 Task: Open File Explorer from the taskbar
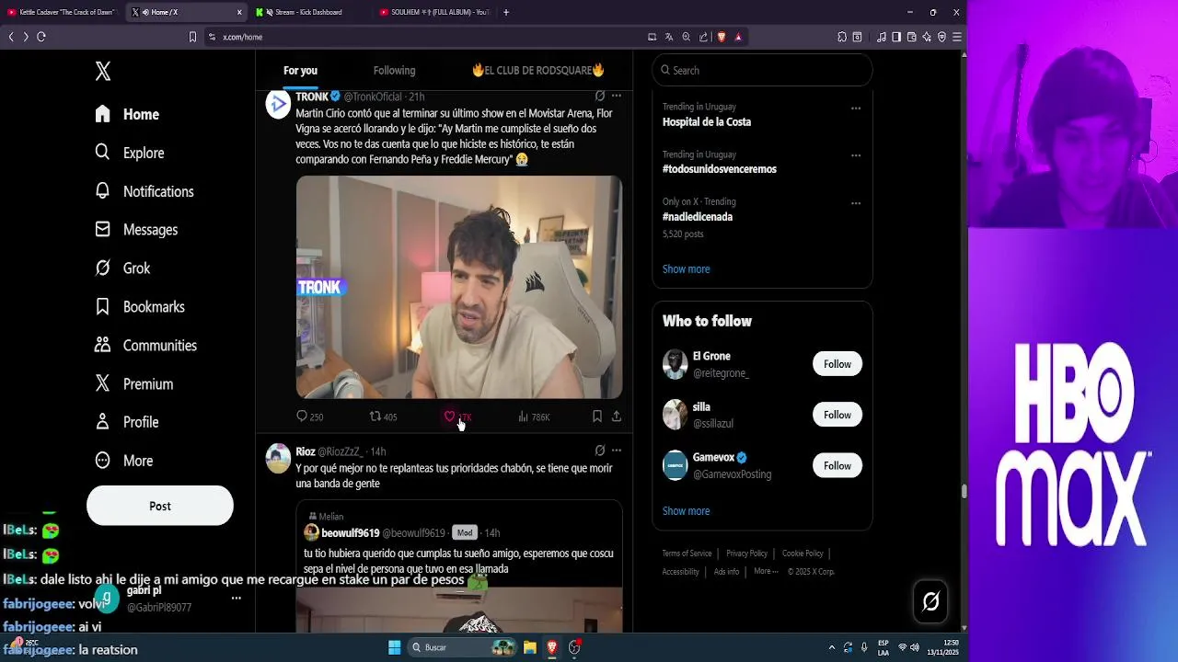[x=530, y=648]
